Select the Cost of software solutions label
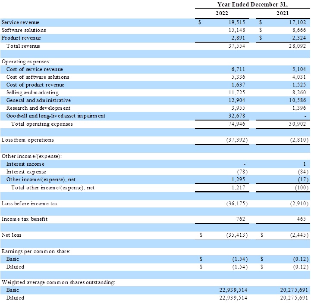The width and height of the screenshot is (311, 303). (38, 77)
